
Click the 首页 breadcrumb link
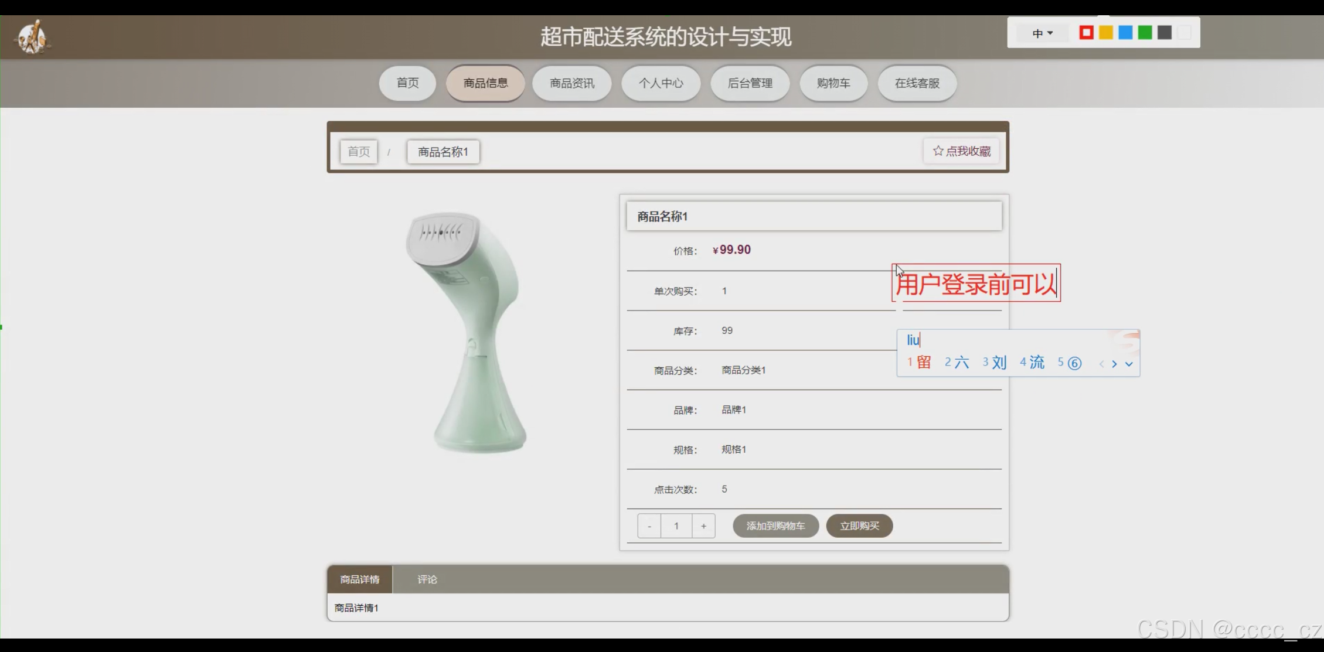359,152
